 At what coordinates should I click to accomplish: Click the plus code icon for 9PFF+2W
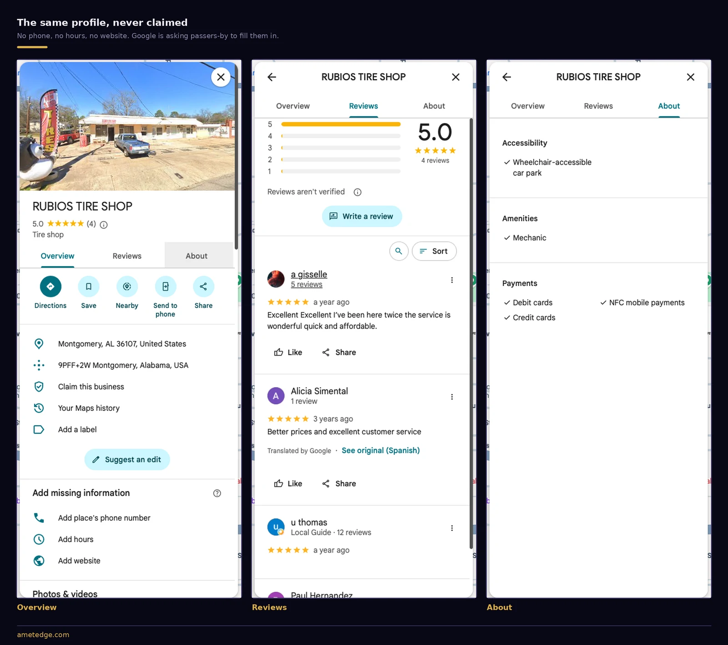tap(39, 365)
